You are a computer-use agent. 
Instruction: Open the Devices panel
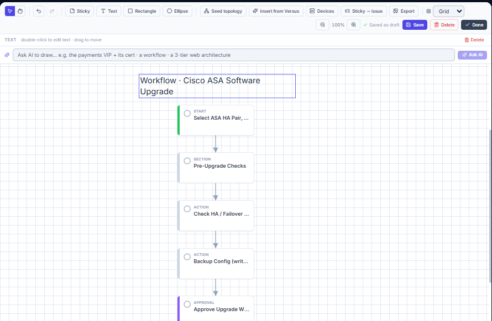[322, 11]
